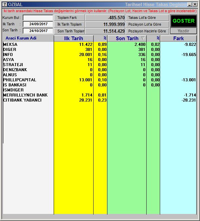Click the Son Tarih percent column header

153,38
